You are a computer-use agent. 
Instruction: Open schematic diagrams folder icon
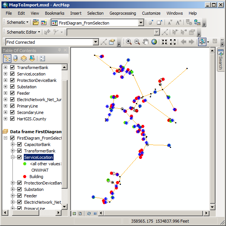coord(35,23)
